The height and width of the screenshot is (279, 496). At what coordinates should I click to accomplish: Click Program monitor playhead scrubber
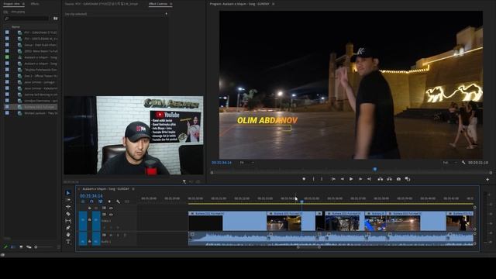click(375, 169)
